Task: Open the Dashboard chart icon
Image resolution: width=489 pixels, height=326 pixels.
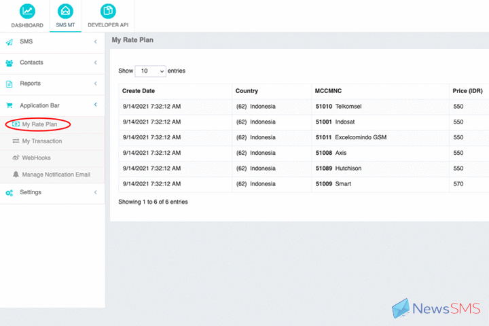Action: click(26, 12)
